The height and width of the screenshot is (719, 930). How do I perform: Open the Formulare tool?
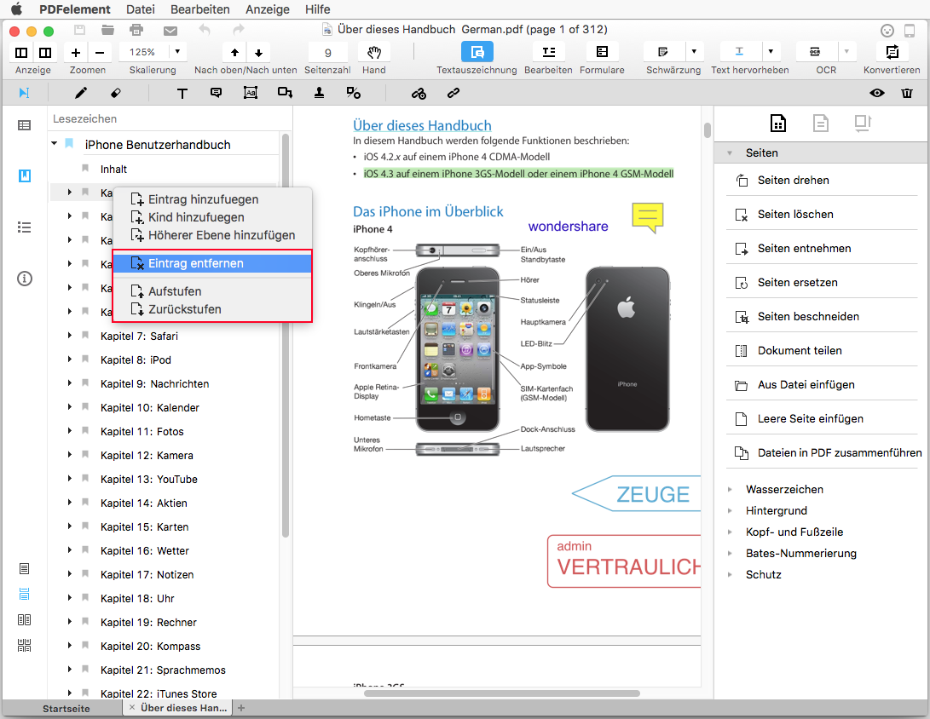602,52
